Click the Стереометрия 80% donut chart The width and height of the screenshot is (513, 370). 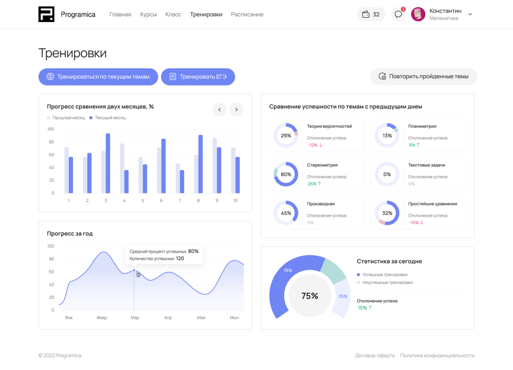pos(286,174)
